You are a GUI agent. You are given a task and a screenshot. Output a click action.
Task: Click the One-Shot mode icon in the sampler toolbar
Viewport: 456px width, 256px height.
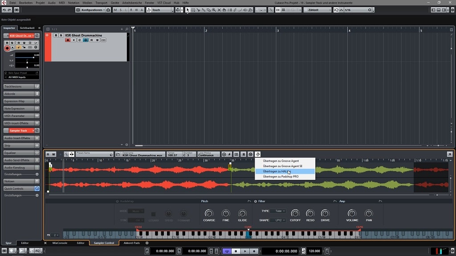pos(224,154)
